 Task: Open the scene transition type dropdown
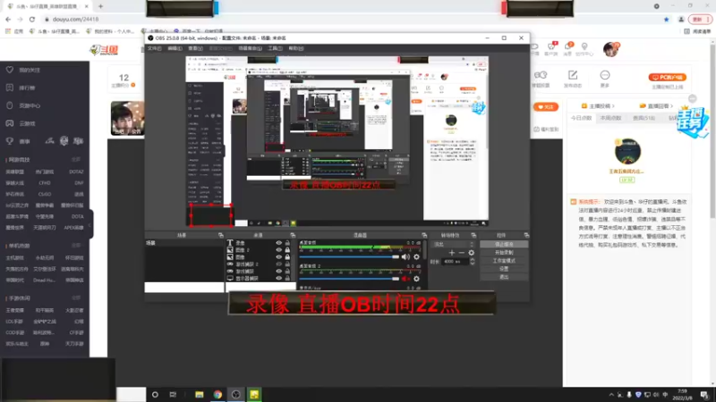(454, 245)
